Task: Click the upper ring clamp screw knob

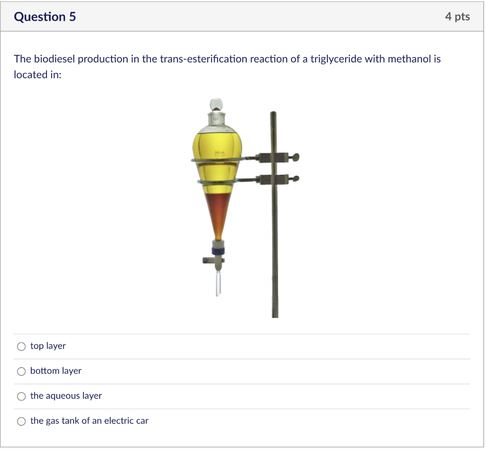Action: point(296,157)
